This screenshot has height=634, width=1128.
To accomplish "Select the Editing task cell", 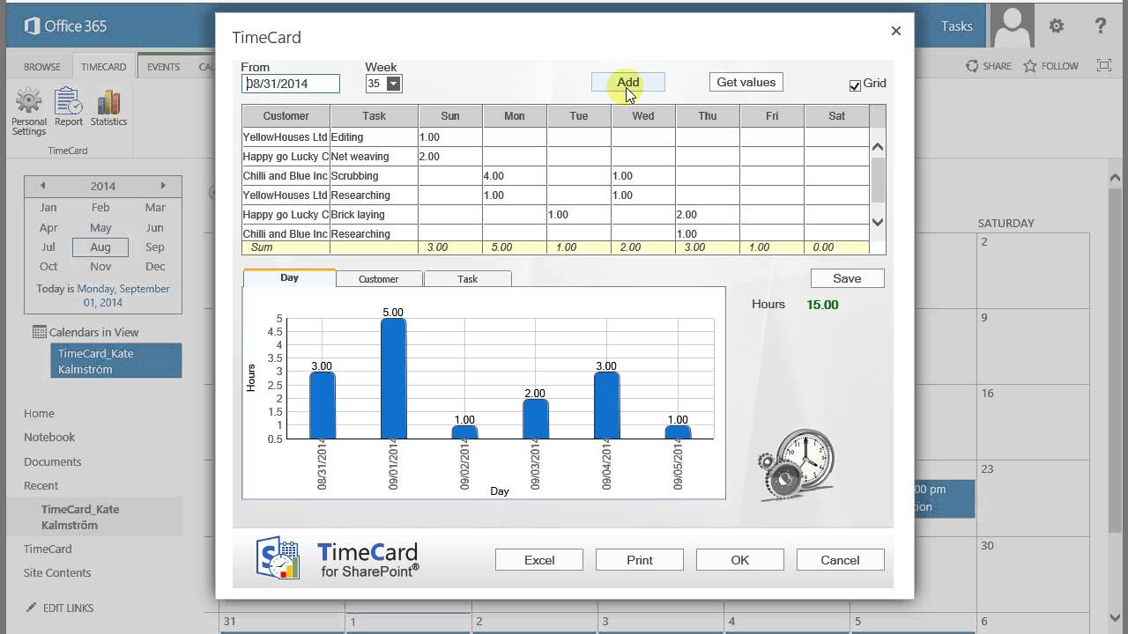I will pyautogui.click(x=374, y=137).
